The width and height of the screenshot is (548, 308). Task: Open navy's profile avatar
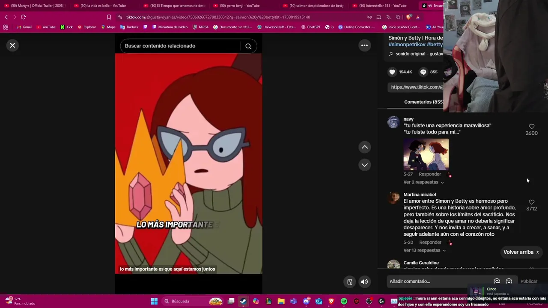[x=393, y=122]
